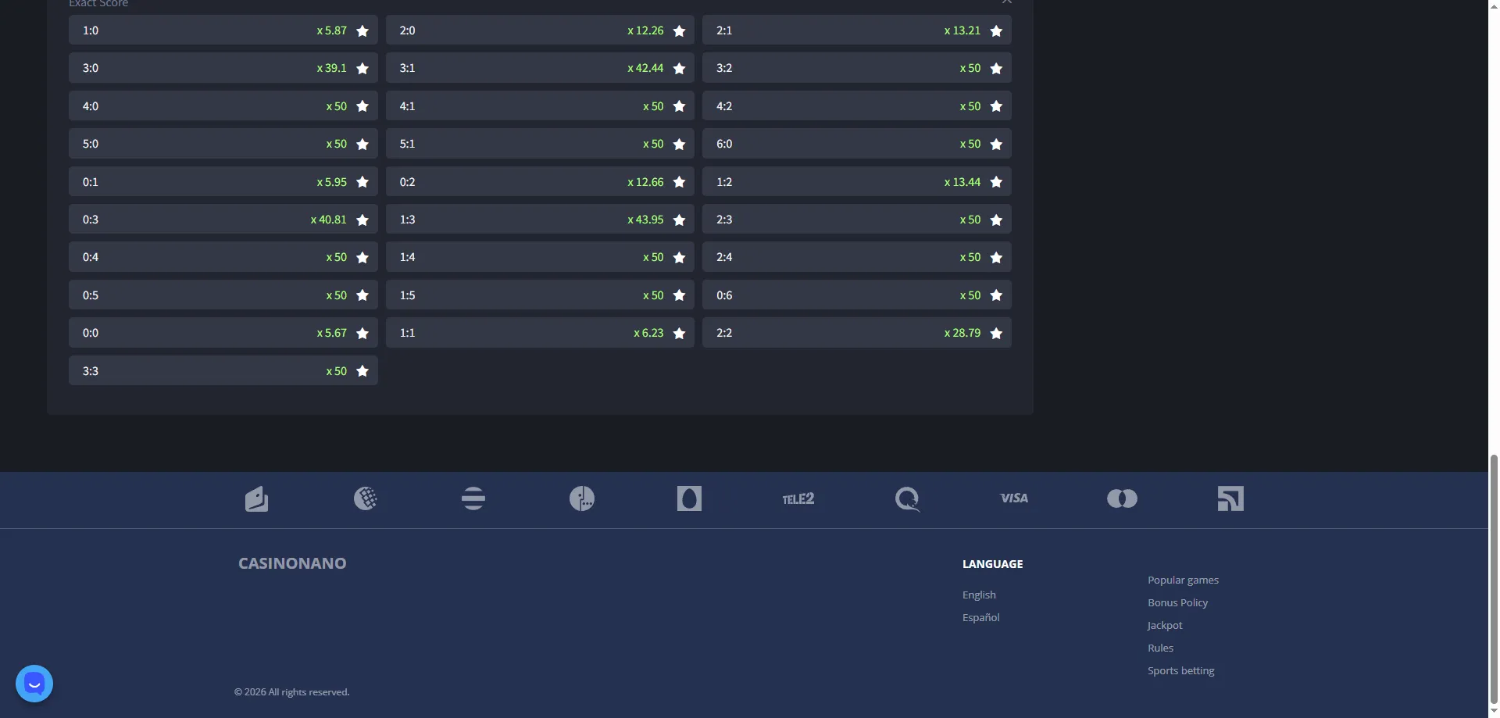The height and width of the screenshot is (718, 1500).
Task: Bet on exact score 2:0
Action: (540, 30)
